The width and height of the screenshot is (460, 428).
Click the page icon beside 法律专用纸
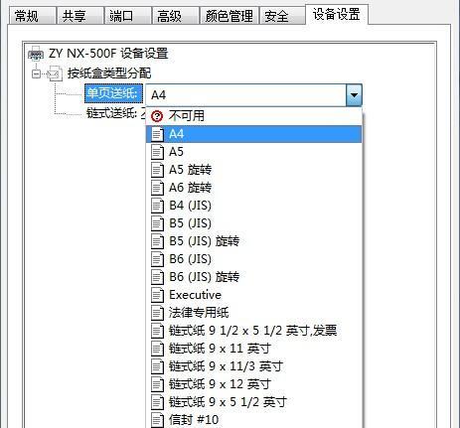[x=157, y=313]
